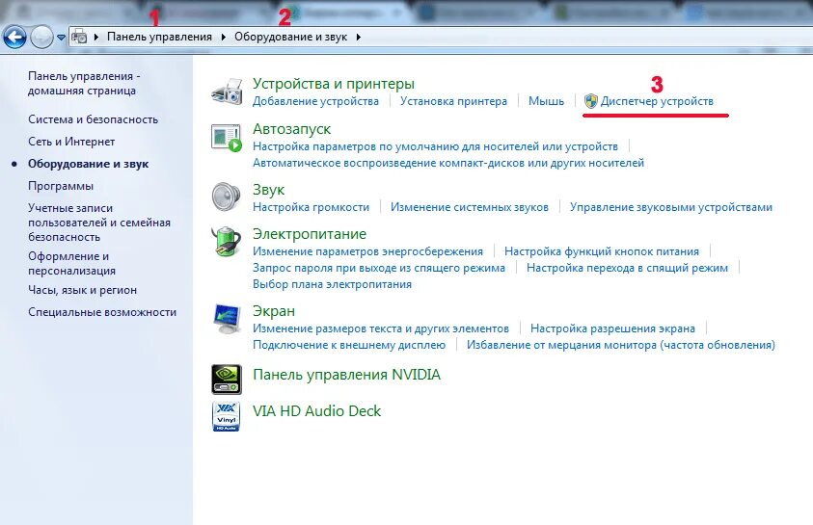Click 'Изменение размеров текста и других элементов'
Viewport: 813px width, 525px height.
381,328
